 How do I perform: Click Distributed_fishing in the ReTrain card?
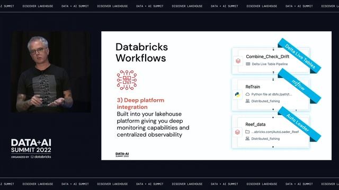265,101
